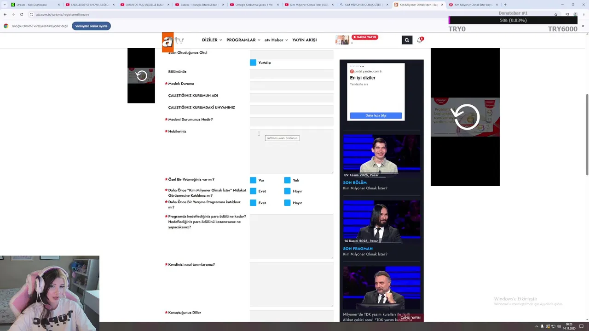Expand the atv Haber dropdown menu
589x331 pixels.
276,40
